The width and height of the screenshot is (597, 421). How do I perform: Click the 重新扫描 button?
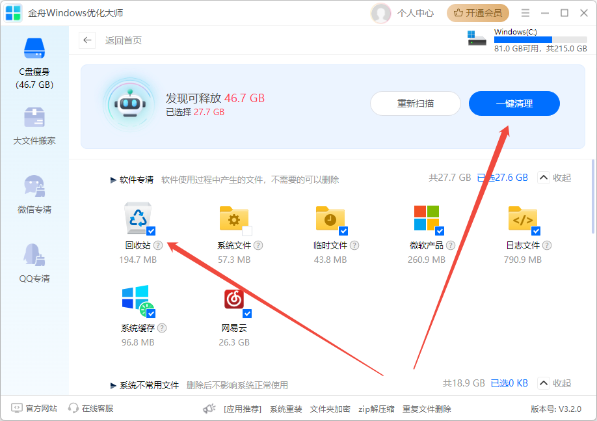pos(416,103)
